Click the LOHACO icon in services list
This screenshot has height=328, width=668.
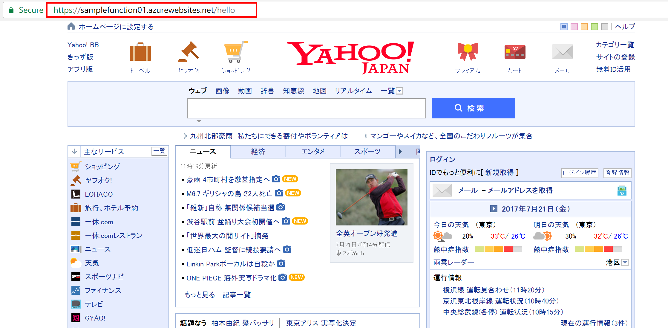(76, 194)
